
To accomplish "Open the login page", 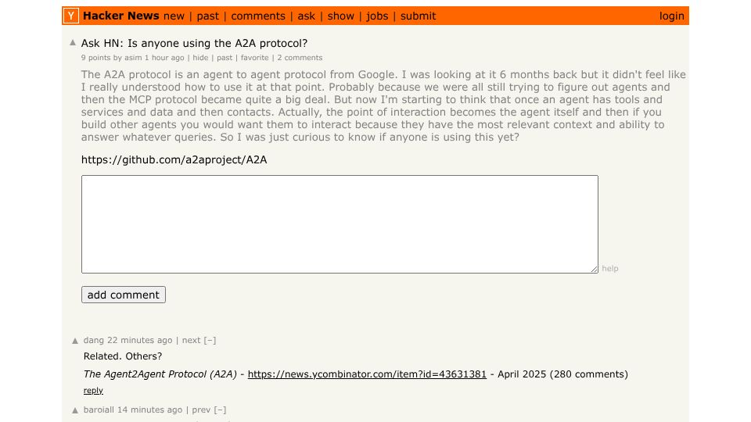I will click(x=671, y=16).
